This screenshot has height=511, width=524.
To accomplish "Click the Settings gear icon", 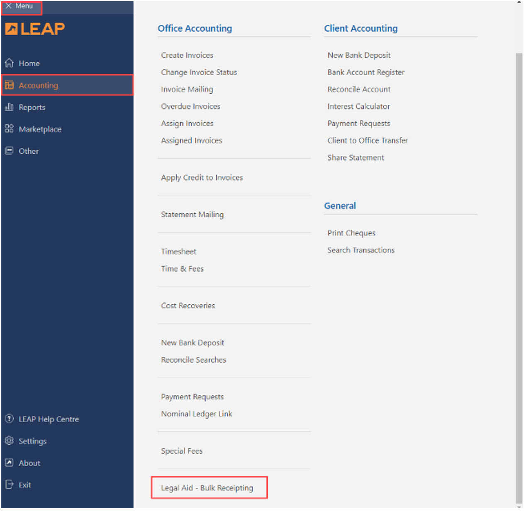I will point(9,441).
